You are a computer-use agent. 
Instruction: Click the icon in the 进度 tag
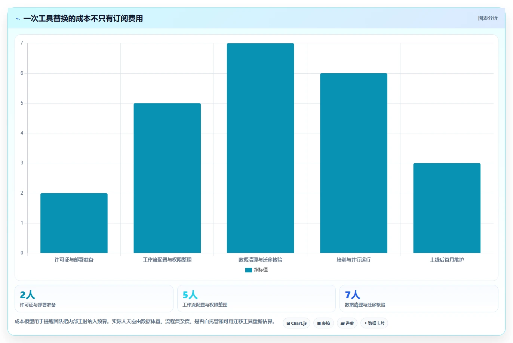pyautogui.click(x=342, y=324)
